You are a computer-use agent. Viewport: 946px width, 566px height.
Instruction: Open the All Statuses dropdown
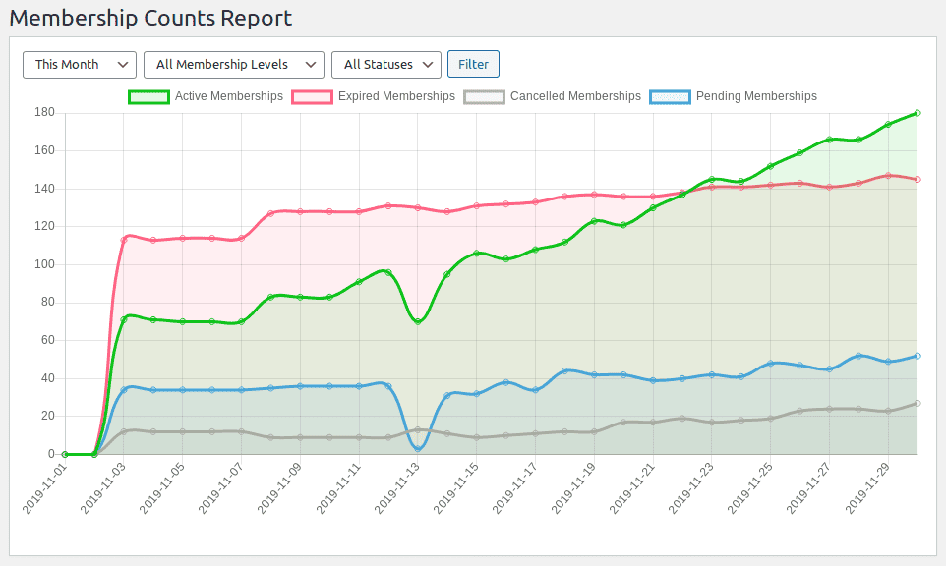[x=385, y=64]
